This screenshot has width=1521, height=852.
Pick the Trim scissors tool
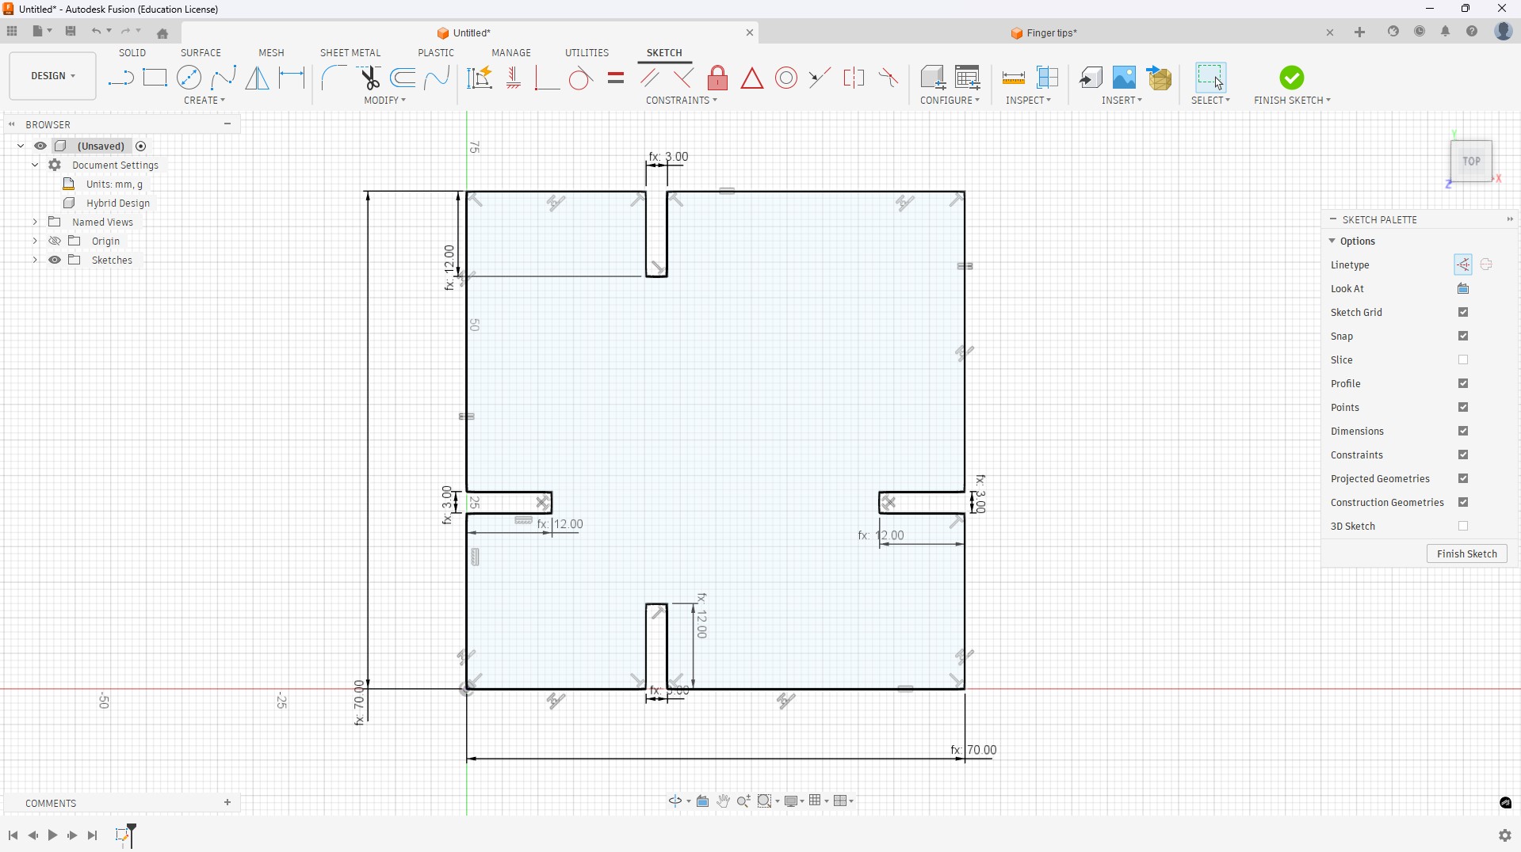pos(369,78)
